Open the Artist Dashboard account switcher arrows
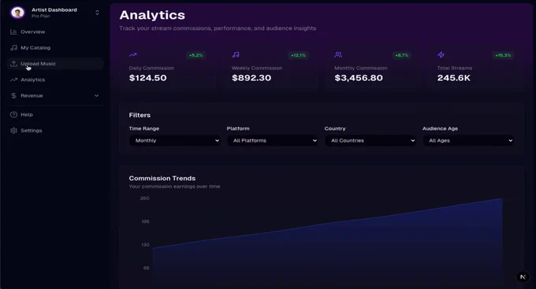The width and height of the screenshot is (536, 289). pos(97,13)
